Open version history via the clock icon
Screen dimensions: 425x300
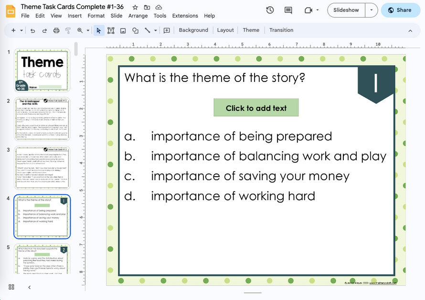tap(270, 10)
